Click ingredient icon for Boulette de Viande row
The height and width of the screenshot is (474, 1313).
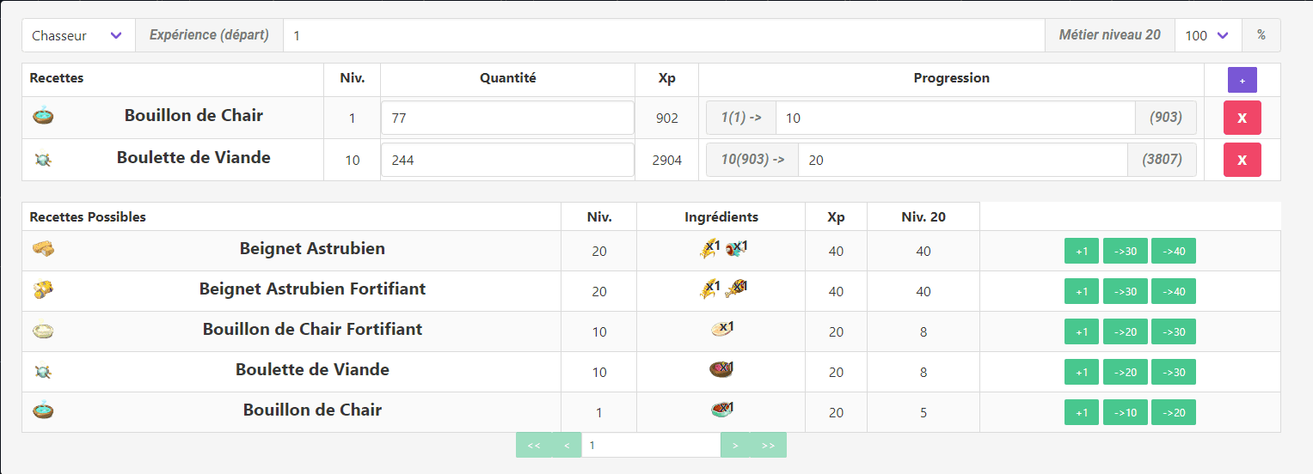click(x=721, y=370)
